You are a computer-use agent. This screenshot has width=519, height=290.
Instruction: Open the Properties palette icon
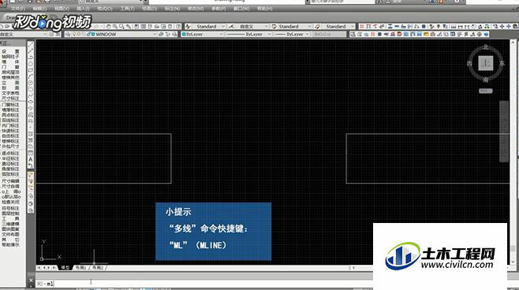click(136, 26)
